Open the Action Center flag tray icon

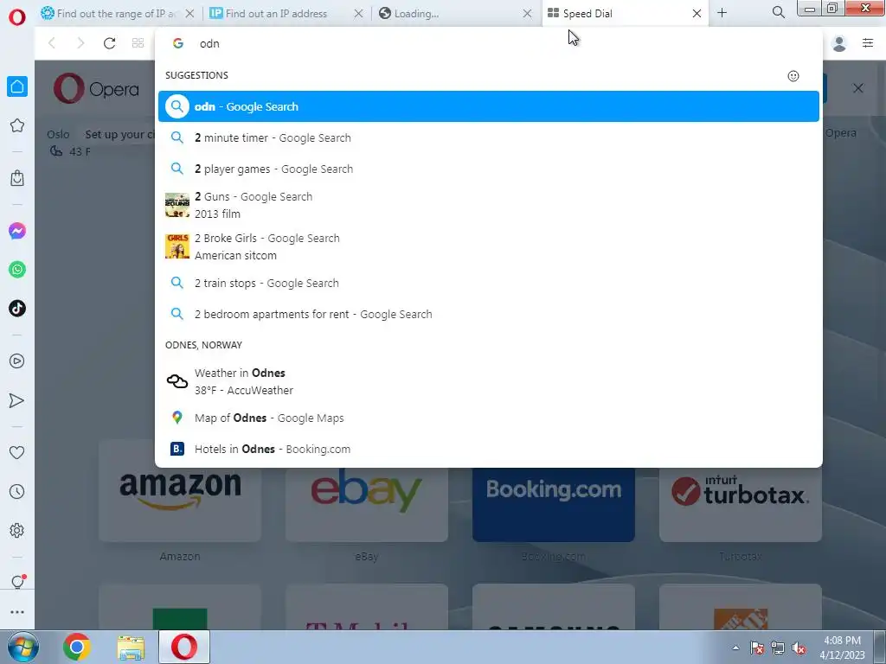click(x=757, y=648)
